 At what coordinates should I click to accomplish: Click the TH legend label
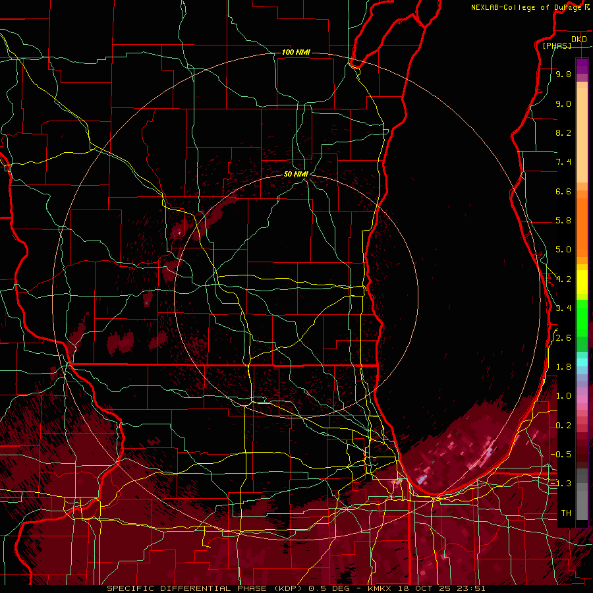pyautogui.click(x=566, y=513)
